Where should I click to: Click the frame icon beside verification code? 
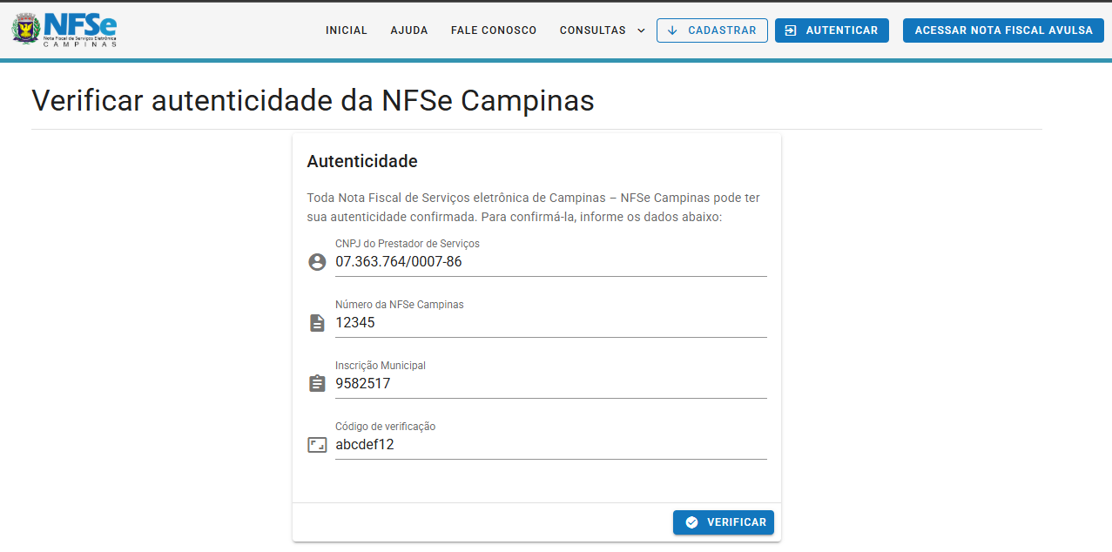pos(317,445)
